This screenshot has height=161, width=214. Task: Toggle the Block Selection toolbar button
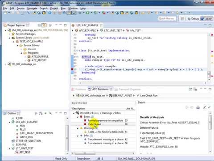coord(74,13)
